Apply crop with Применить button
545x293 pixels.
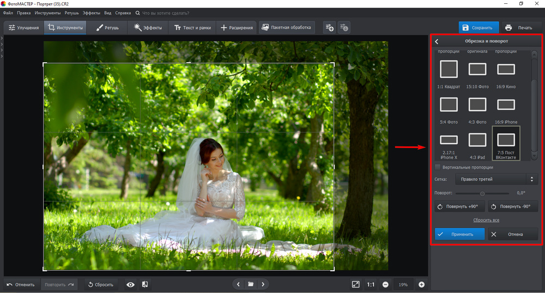pyautogui.click(x=459, y=234)
